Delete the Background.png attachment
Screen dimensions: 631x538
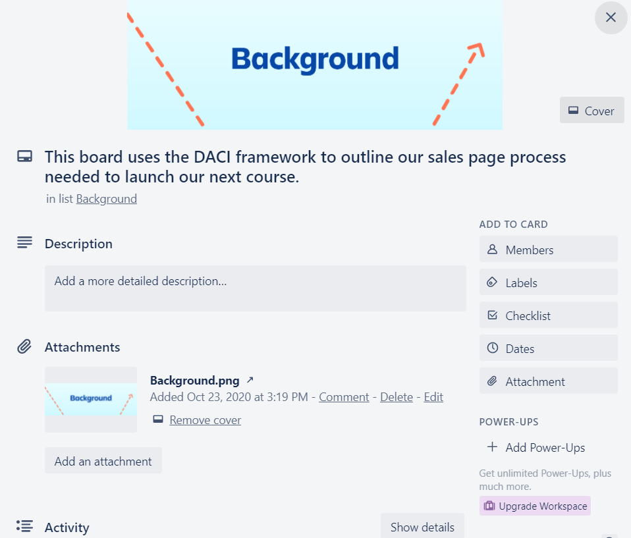pos(397,397)
